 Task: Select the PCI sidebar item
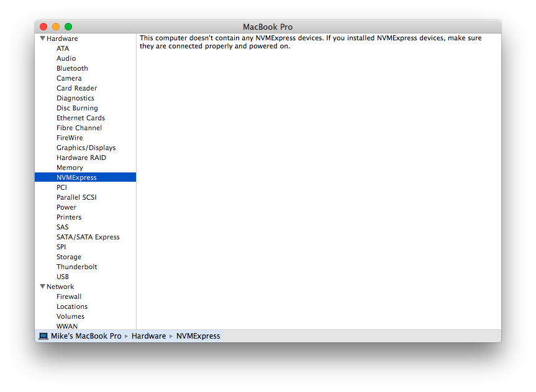click(61, 187)
